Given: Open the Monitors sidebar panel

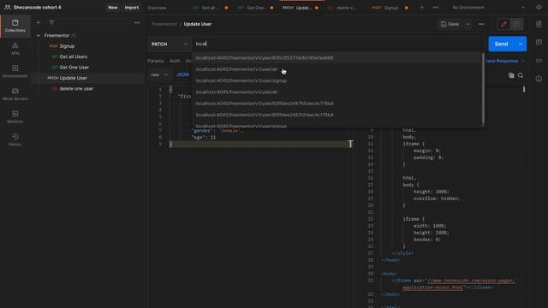Looking at the screenshot, I should coord(15,117).
